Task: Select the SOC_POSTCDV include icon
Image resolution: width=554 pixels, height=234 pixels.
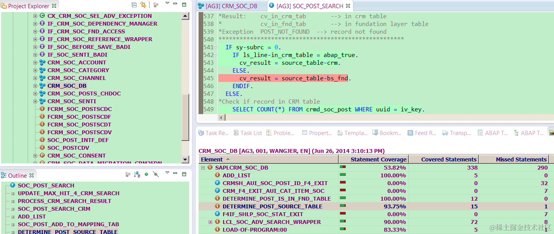Action: coord(42,148)
